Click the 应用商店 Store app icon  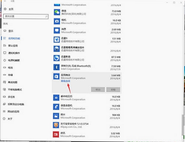coord(56,76)
